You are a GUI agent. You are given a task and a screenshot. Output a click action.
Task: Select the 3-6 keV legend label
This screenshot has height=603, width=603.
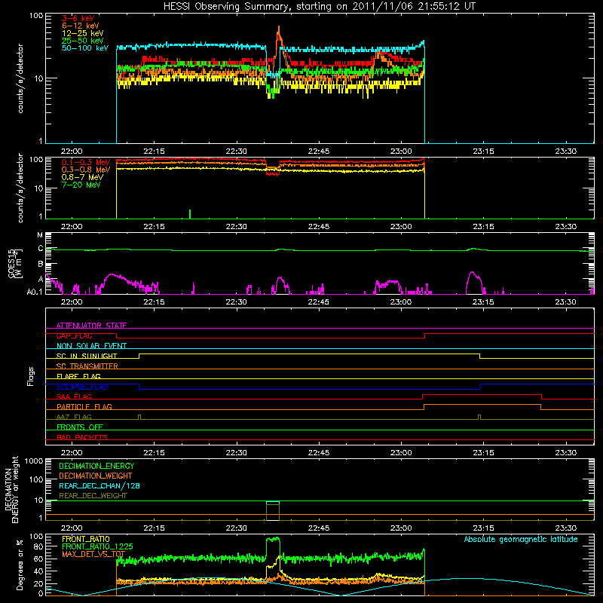pos(78,18)
